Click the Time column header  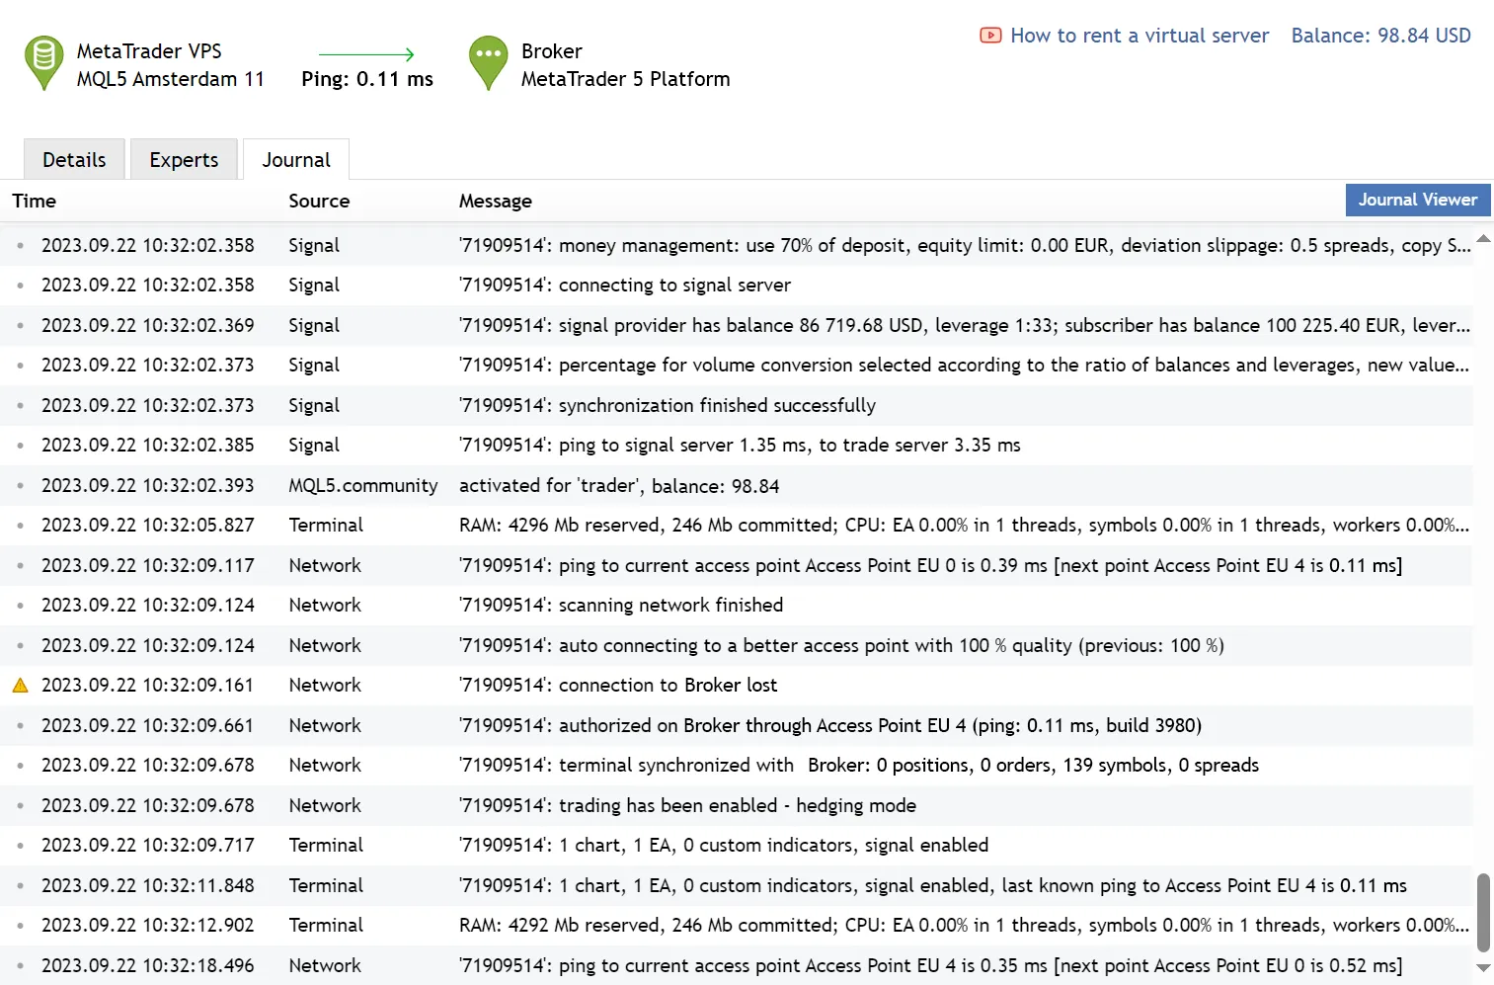click(35, 201)
